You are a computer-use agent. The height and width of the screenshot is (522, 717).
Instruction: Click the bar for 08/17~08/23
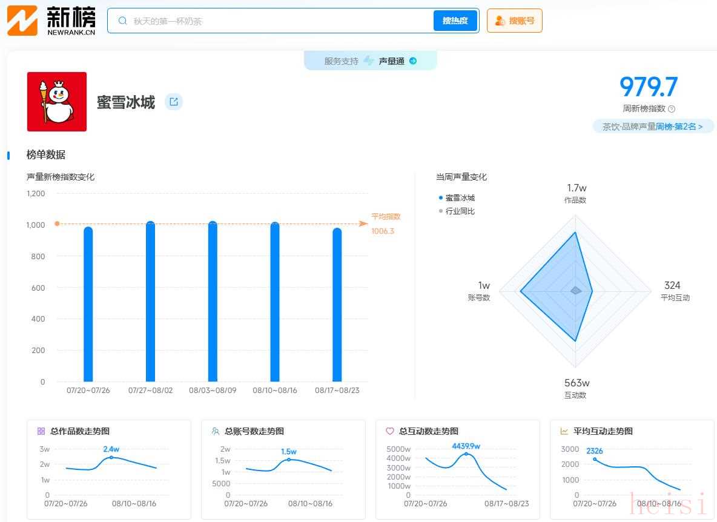pos(337,305)
